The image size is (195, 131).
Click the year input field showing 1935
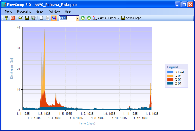pos(67,18)
